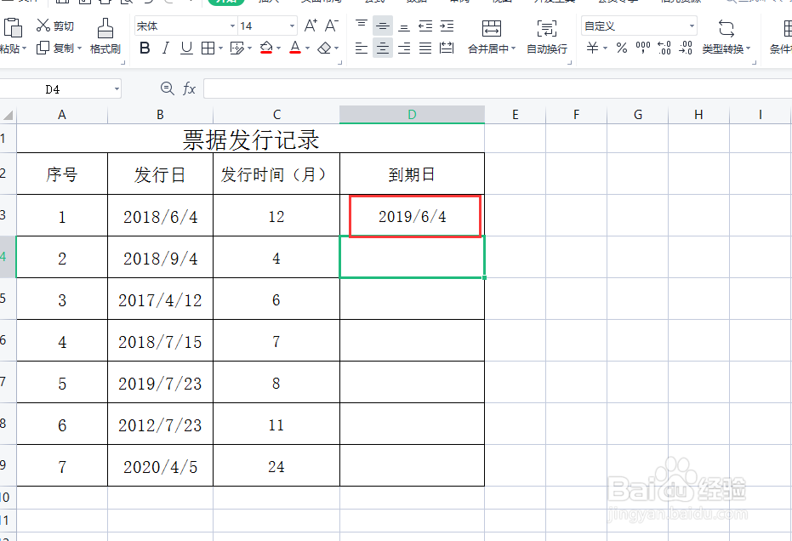This screenshot has width=792, height=541.
Task: Open clipboard dialog launcher
Action: pos(123,63)
